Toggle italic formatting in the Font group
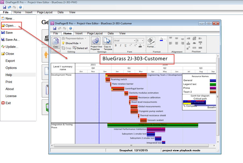Image resolution: width=243 pixels, height=163 pixels. [120, 45]
